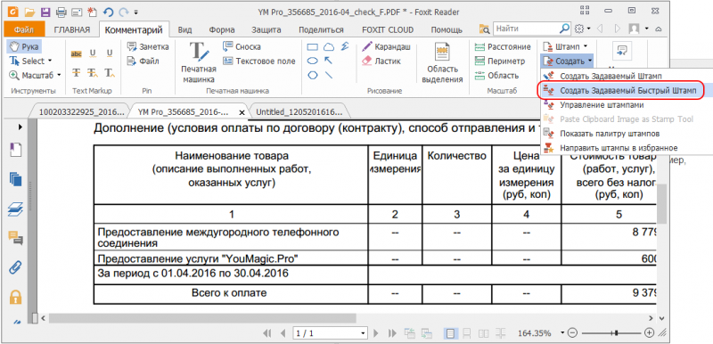Switch to the Поделиться ribbon tab
Viewport: 713px width, 344px height.
coord(321,30)
